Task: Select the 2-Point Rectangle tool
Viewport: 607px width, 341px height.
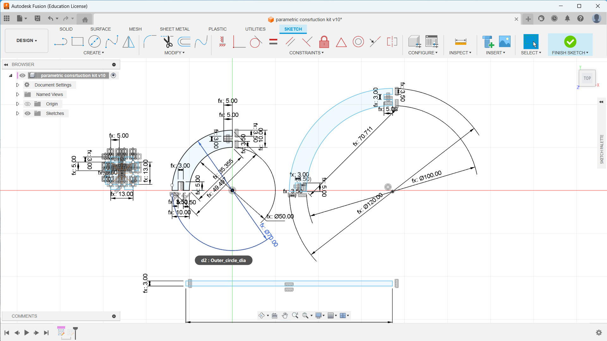Action: [x=77, y=42]
